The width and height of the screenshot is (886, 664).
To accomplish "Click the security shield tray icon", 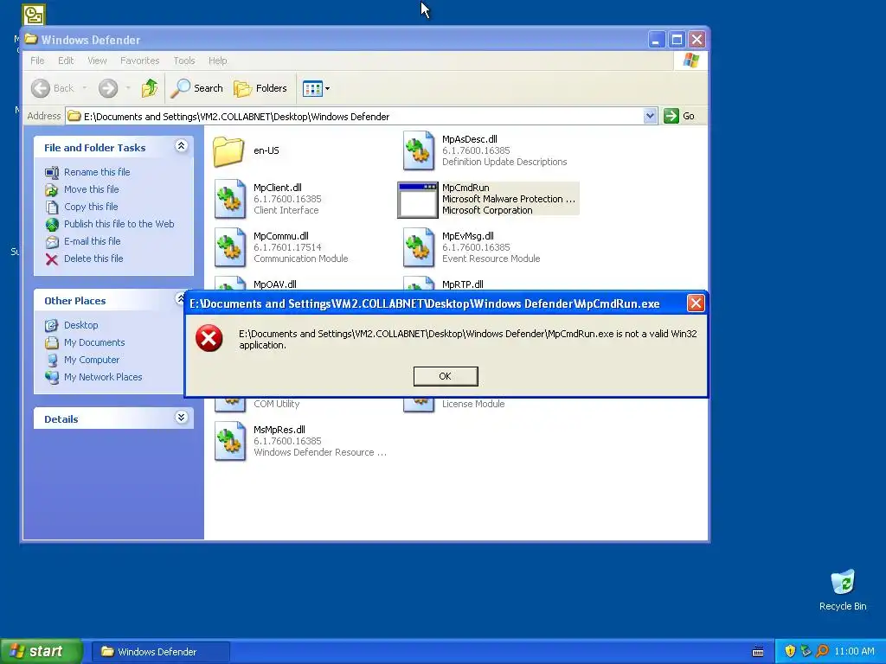I will (x=790, y=651).
